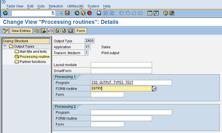Open the Goto menu
The height and width of the screenshot is (133, 222).
(41, 6)
